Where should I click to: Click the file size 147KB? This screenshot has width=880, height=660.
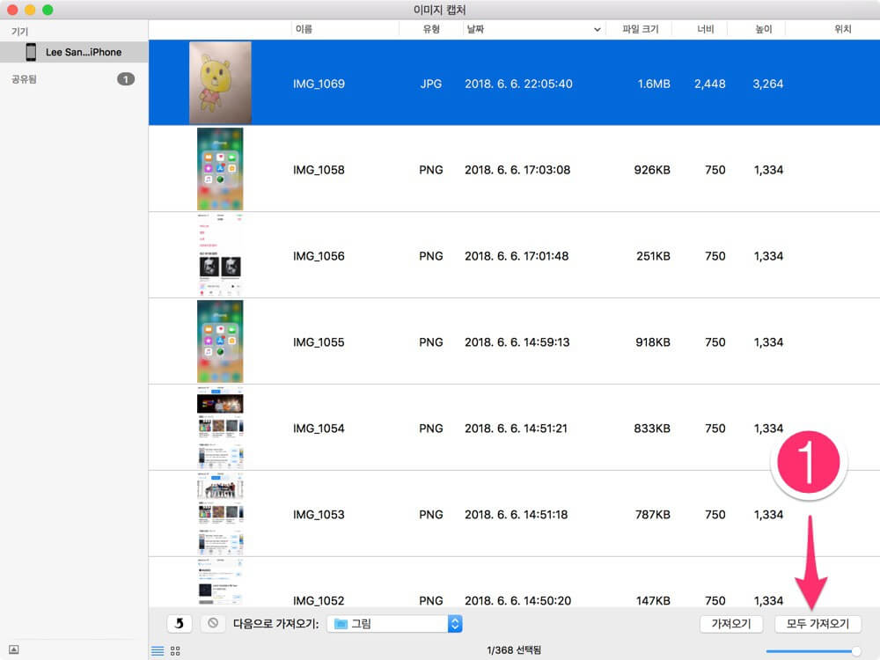tap(653, 600)
